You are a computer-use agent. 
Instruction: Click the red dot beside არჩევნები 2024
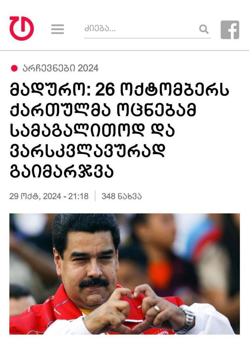14,68
